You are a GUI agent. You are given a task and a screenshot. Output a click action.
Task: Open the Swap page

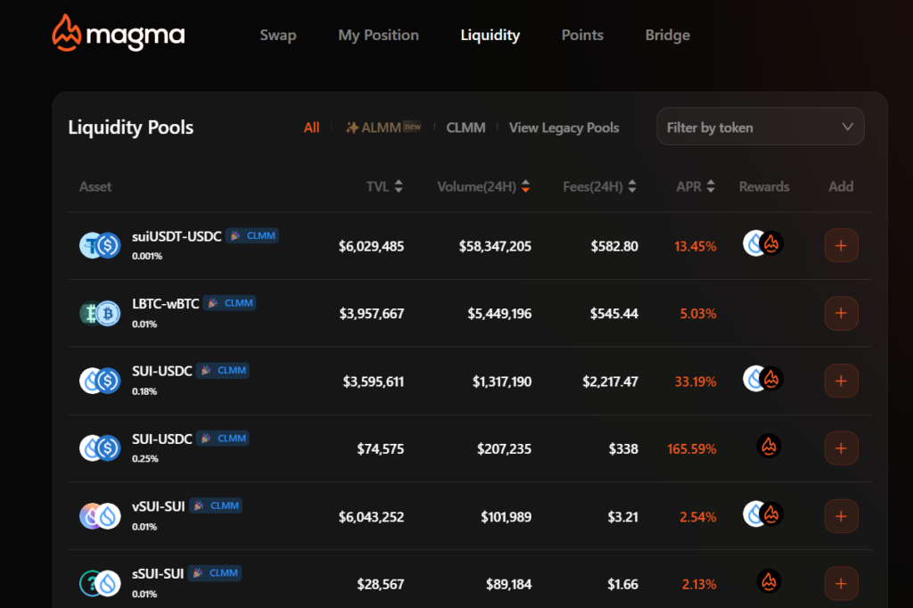[278, 36]
